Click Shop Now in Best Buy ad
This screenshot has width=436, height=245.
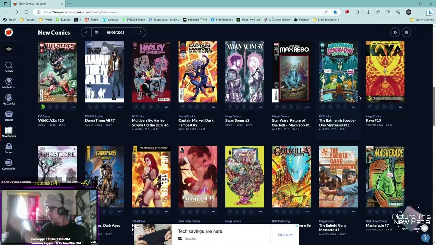pyautogui.click(x=285, y=235)
